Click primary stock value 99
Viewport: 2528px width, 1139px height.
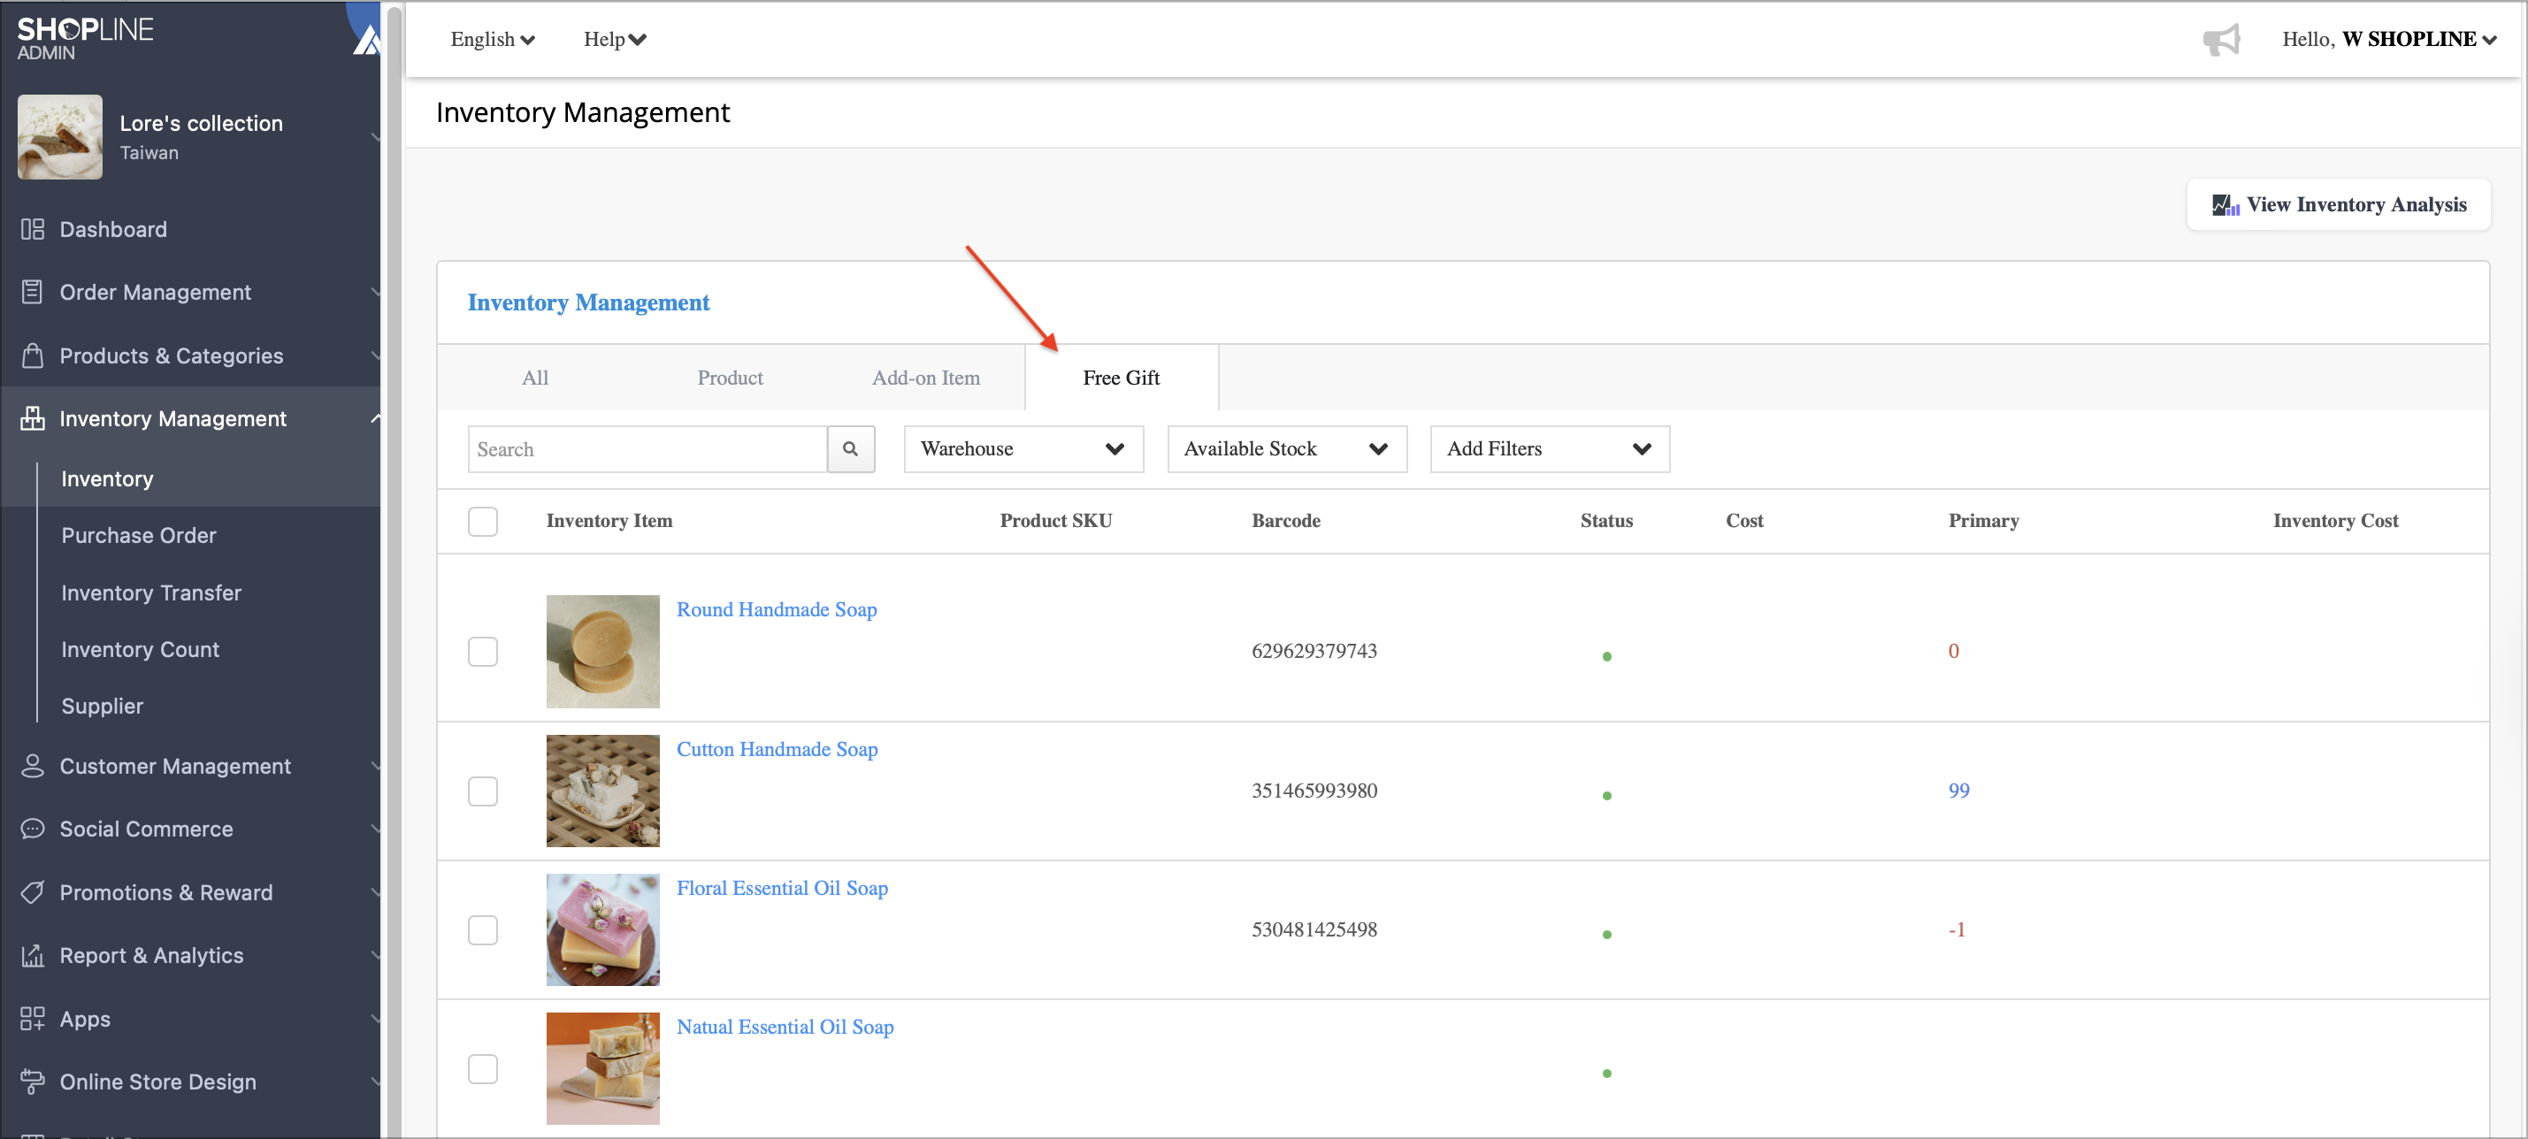1957,791
